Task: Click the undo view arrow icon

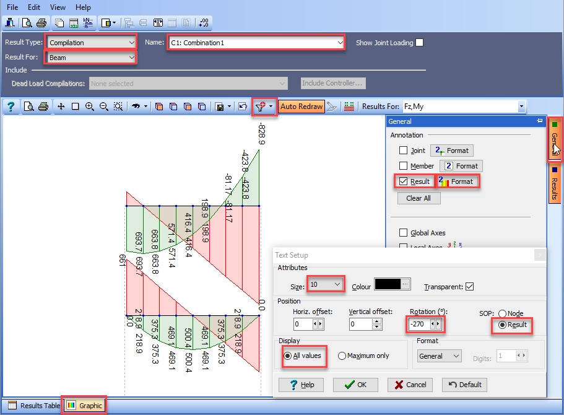Action: [x=243, y=107]
